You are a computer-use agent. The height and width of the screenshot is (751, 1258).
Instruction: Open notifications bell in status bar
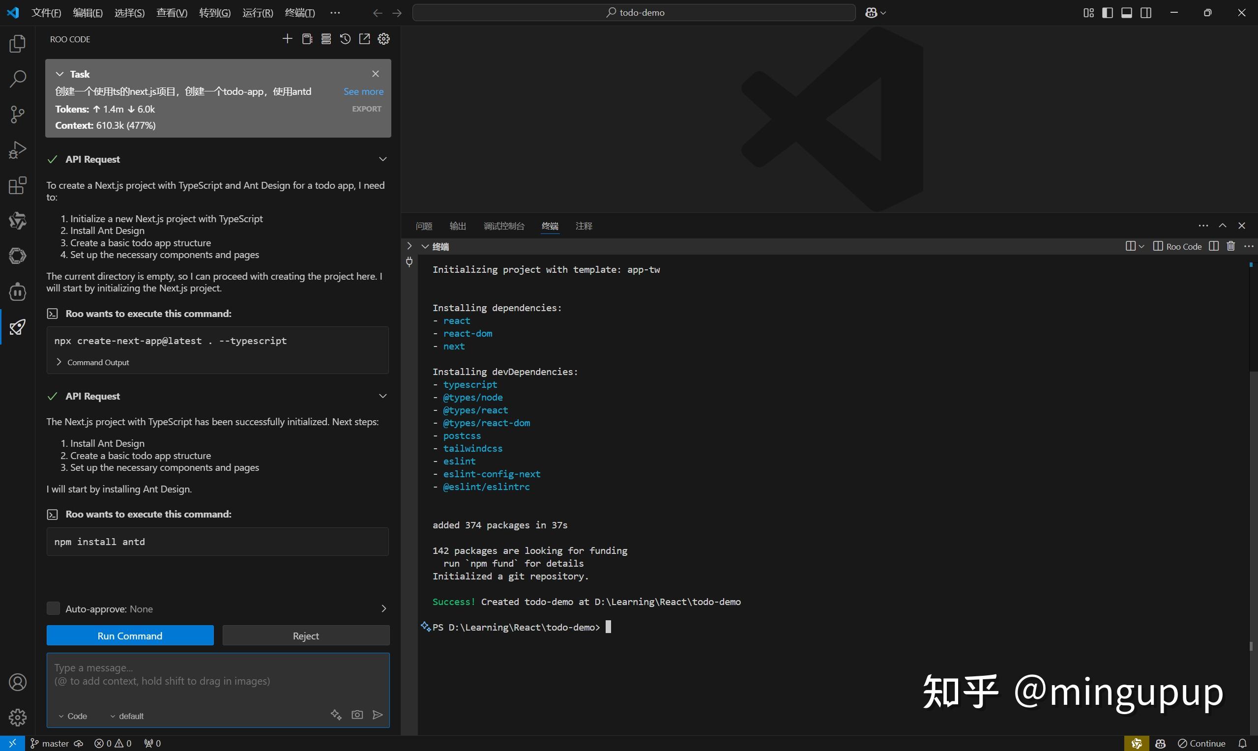(1242, 744)
